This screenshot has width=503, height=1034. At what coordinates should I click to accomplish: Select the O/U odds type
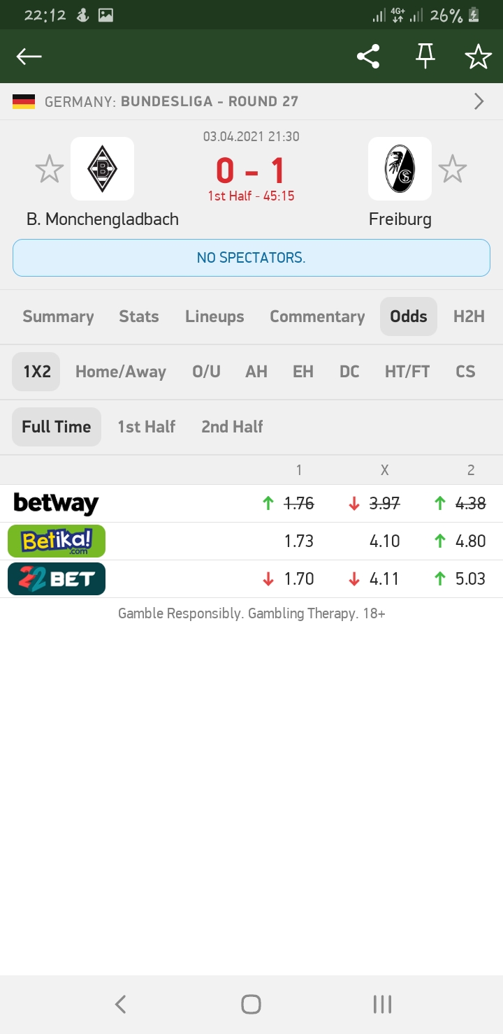206,372
